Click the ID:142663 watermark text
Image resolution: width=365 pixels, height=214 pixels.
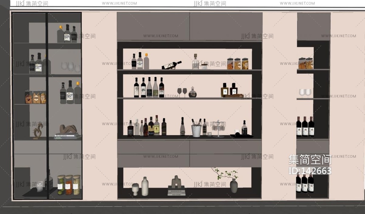pos(310,171)
